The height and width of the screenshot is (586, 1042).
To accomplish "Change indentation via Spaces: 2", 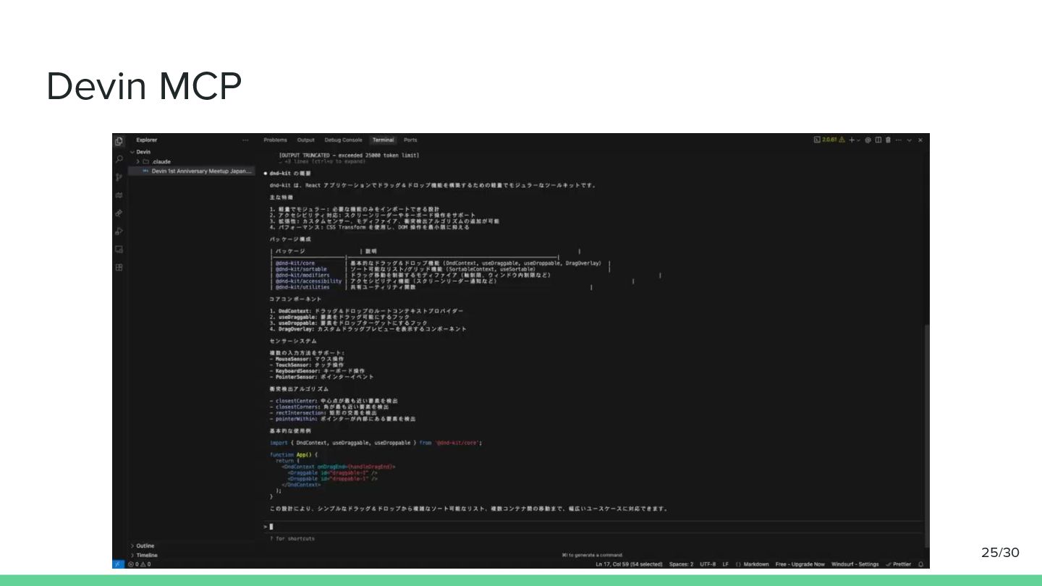I will point(681,564).
